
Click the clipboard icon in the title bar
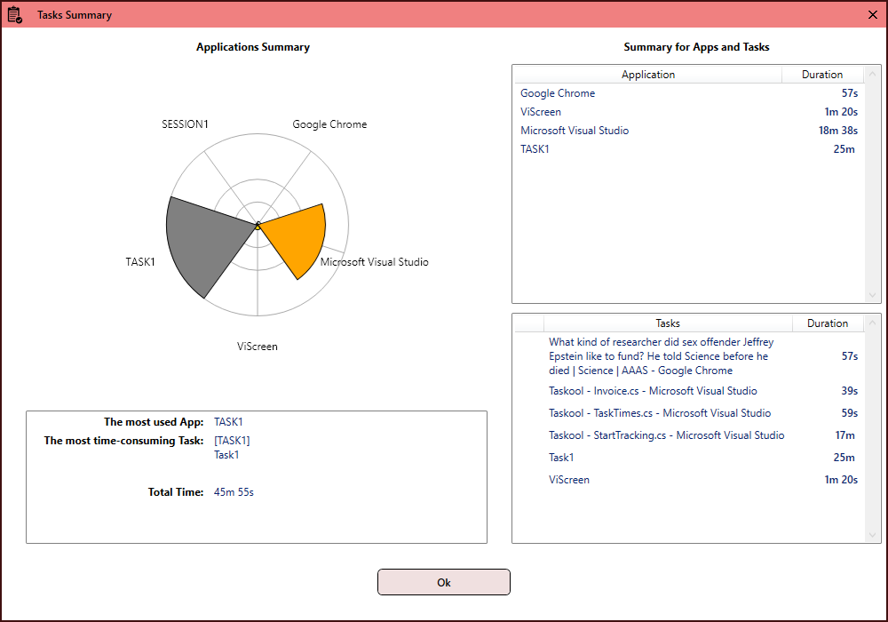(15, 14)
